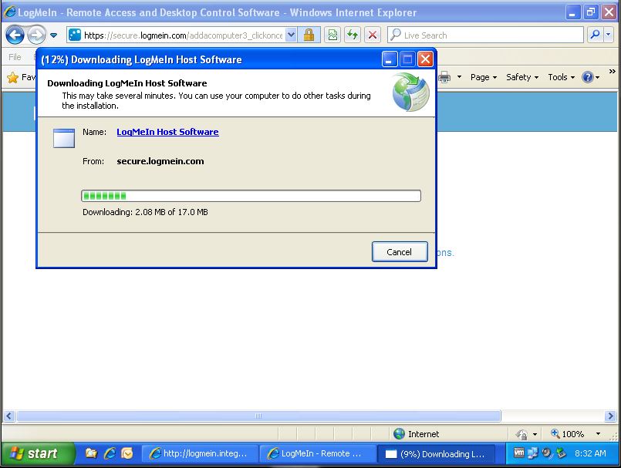Screen dimensions: 621x468
Task: Click the IE Forward navigation button
Action: pos(35,35)
